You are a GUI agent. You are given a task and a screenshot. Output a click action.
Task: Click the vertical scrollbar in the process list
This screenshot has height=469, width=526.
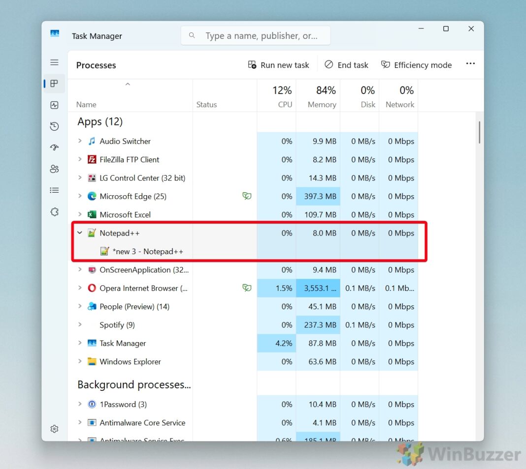click(478, 132)
